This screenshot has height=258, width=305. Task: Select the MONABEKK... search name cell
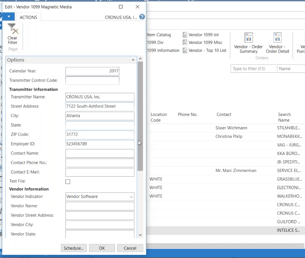pyautogui.click(x=289, y=137)
